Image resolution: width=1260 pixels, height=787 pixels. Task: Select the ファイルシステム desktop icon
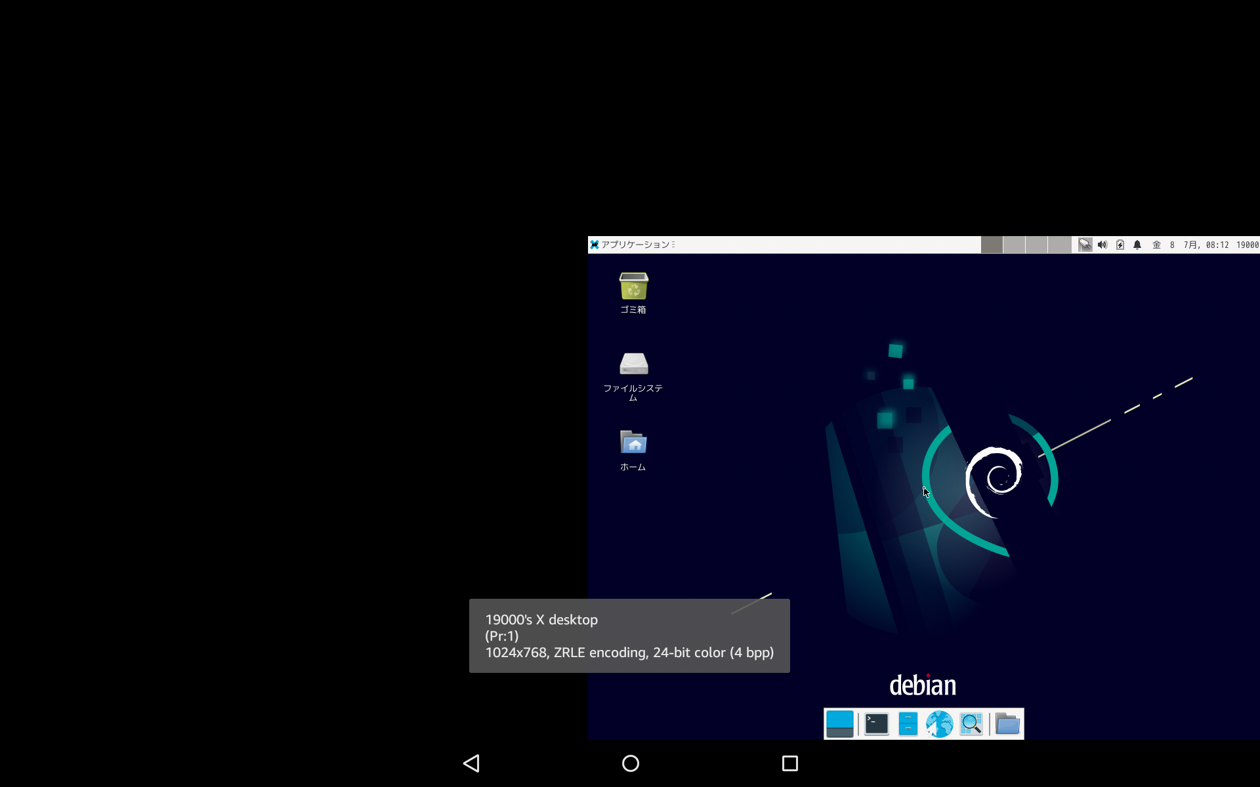[x=633, y=376]
